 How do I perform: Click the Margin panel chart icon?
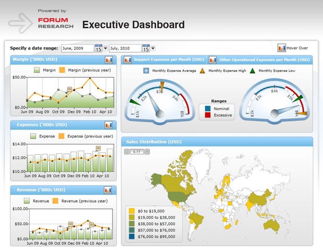pyautogui.click(x=109, y=60)
